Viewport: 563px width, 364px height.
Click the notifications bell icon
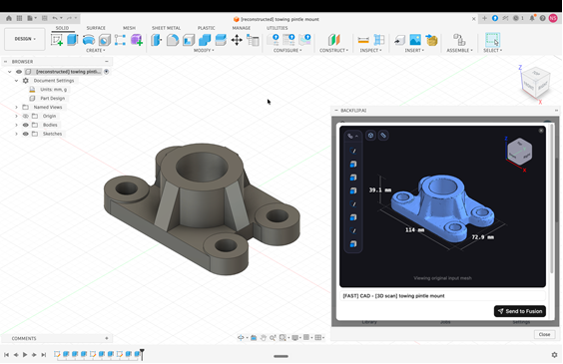pyautogui.click(x=532, y=18)
